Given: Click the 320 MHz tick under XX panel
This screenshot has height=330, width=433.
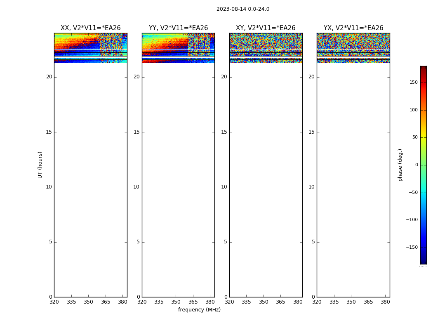Looking at the screenshot, I should pos(54,302).
